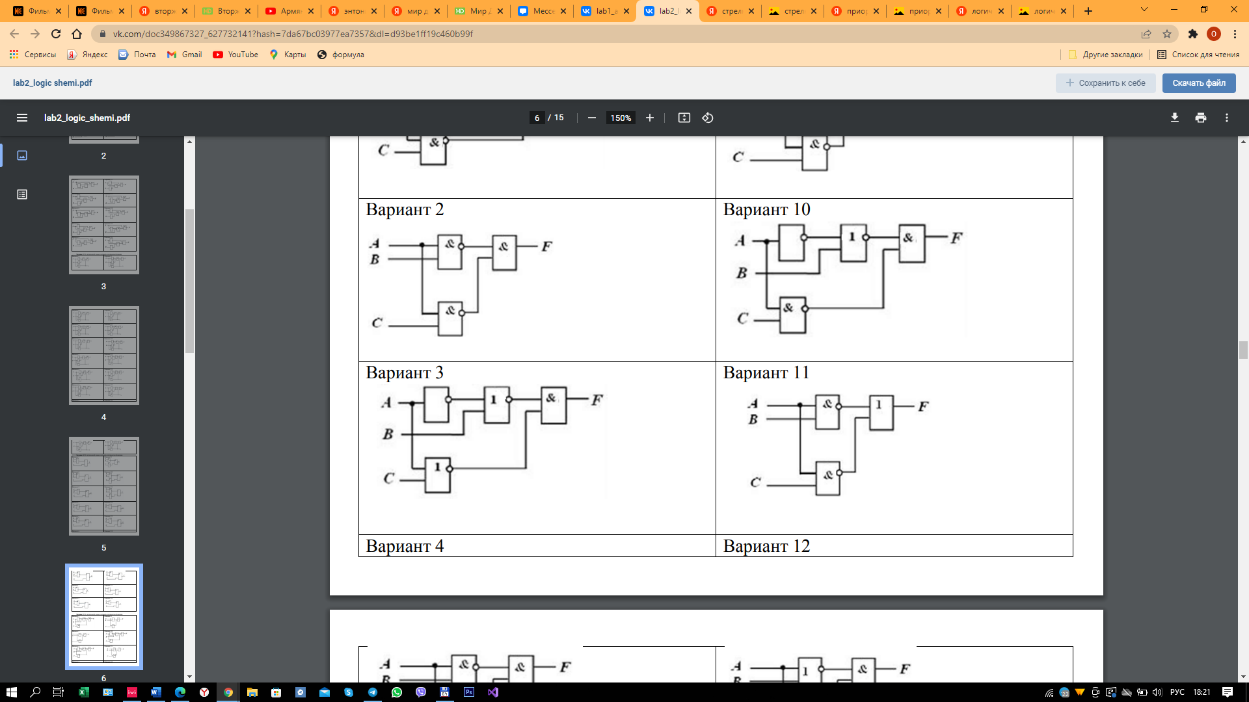The width and height of the screenshot is (1249, 702).
Task: Open Windows Start menu
Action: coord(11,692)
